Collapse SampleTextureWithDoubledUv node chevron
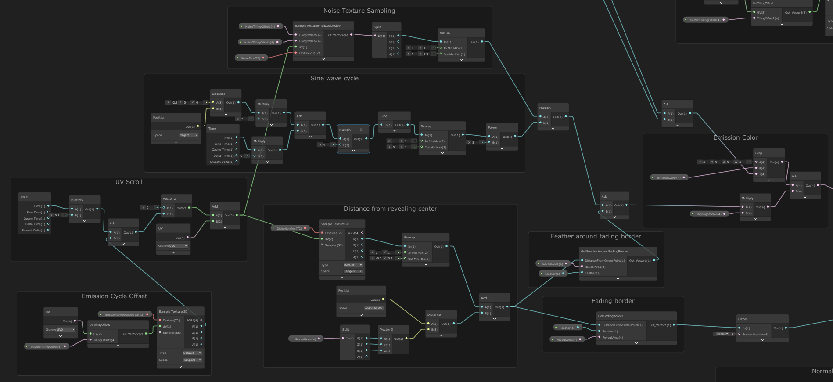The image size is (833, 382). (x=323, y=58)
